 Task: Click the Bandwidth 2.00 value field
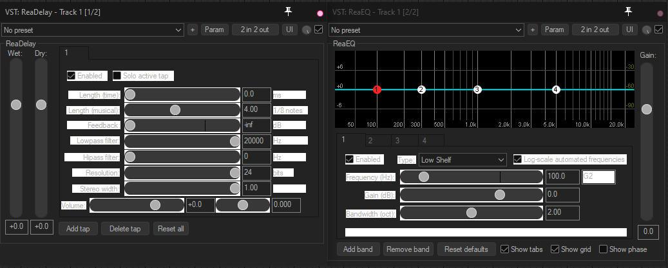[x=562, y=212]
